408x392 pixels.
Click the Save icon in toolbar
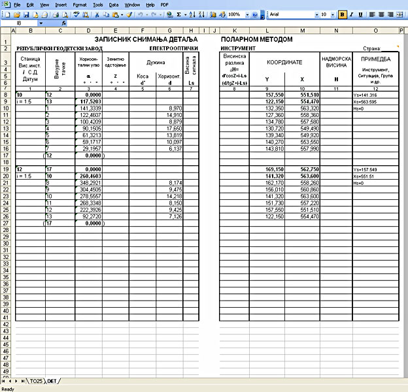[25, 14]
